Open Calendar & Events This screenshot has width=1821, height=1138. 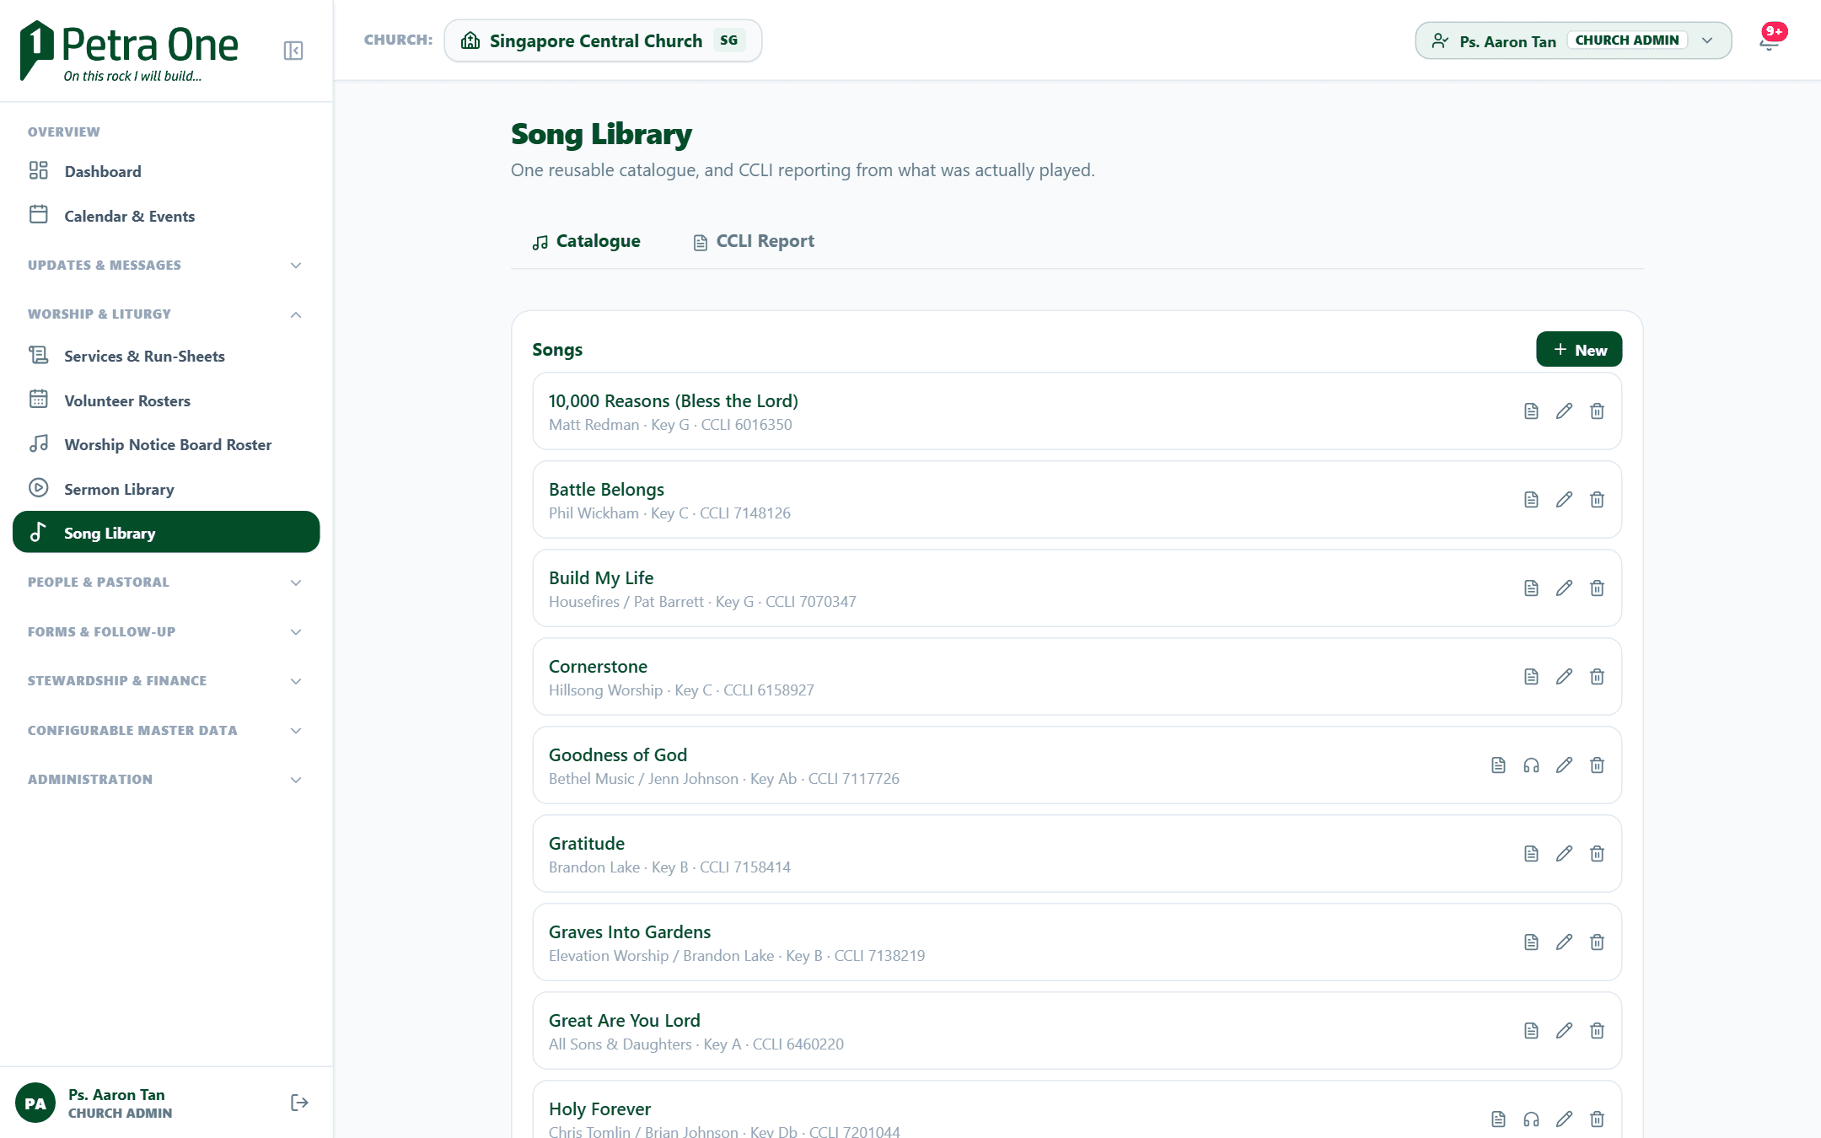click(166, 216)
